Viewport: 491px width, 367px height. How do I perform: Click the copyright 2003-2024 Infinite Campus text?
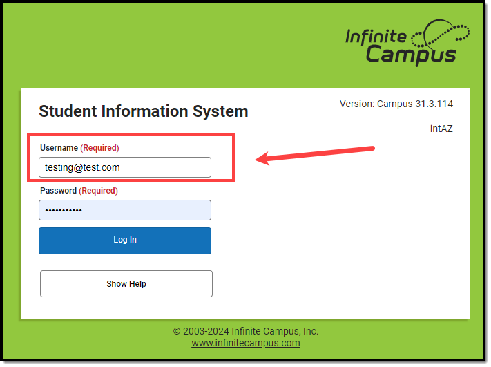[246, 331]
